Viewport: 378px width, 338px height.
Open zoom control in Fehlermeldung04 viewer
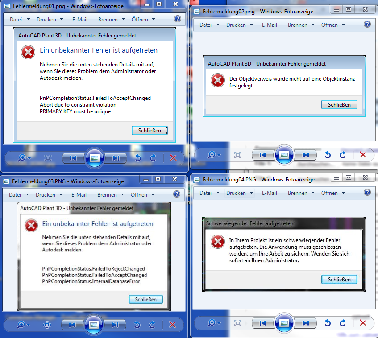214,323
